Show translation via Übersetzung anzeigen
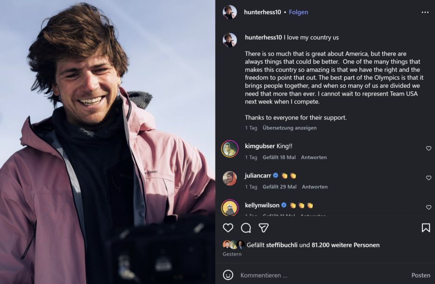 (x=290, y=128)
